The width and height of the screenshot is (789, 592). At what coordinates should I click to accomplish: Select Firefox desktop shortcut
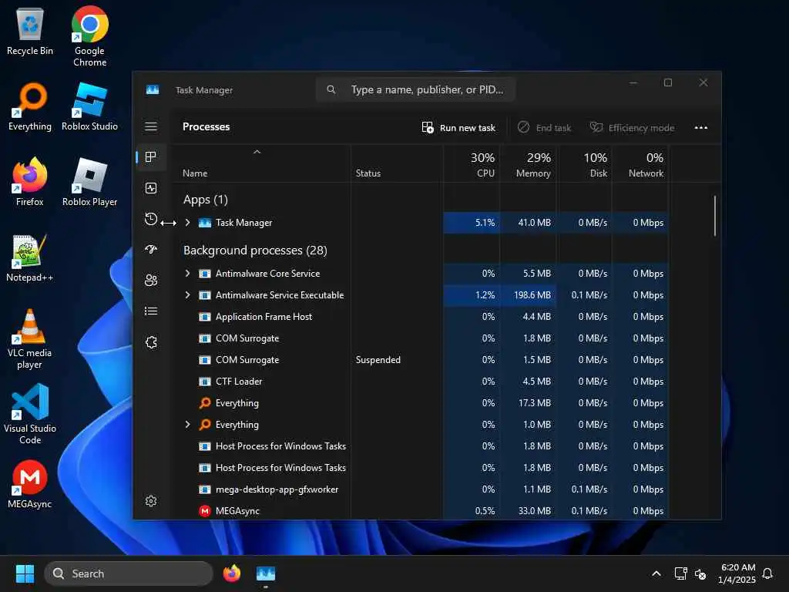pos(30,182)
